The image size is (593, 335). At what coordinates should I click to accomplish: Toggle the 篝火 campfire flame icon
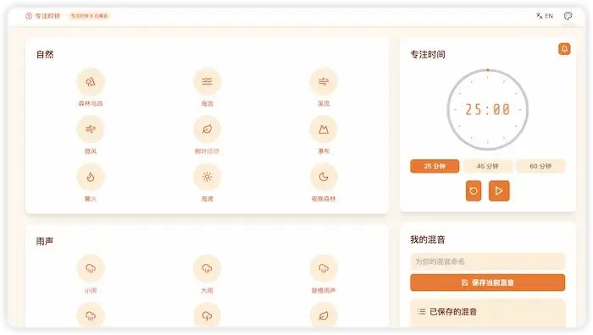click(91, 177)
